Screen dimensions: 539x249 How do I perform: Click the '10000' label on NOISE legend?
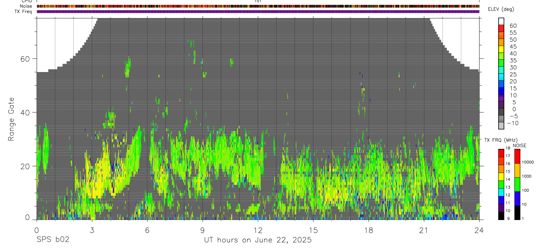(x=528, y=162)
